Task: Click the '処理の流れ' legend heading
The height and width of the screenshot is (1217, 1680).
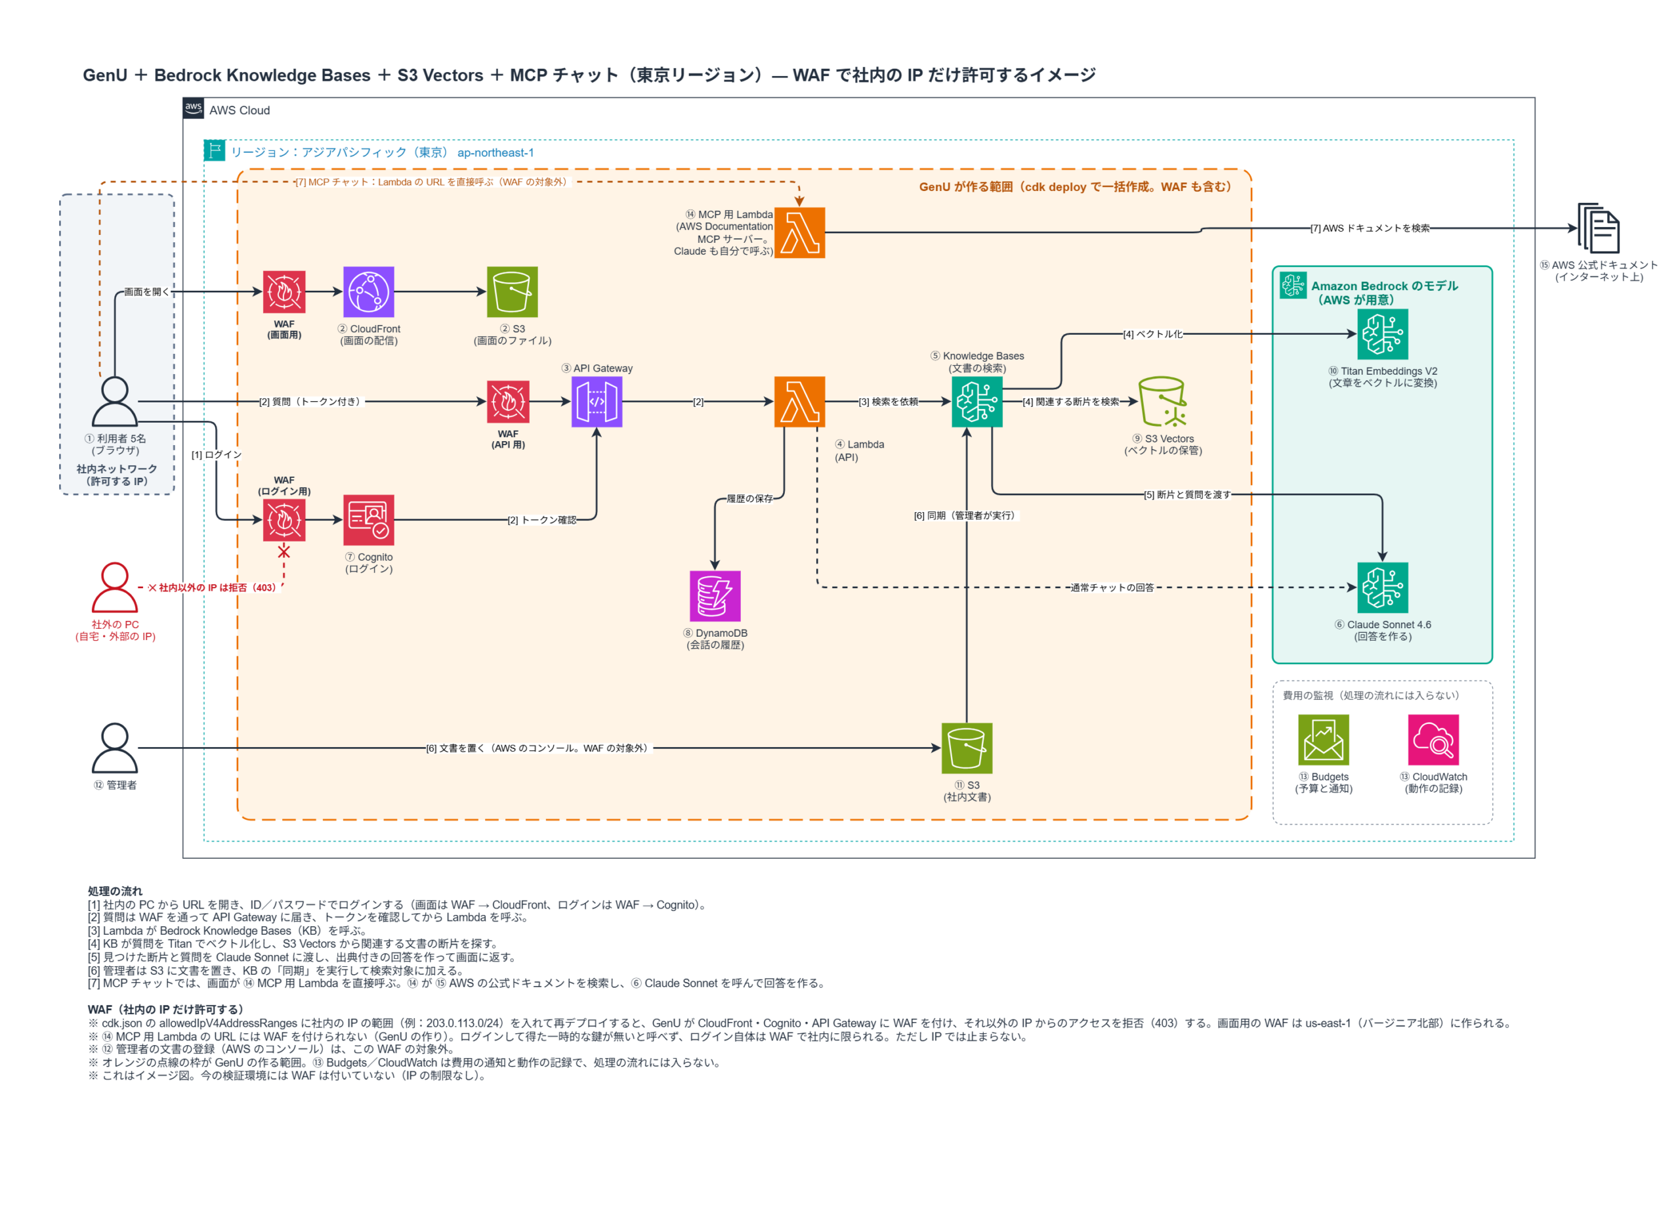Action: coord(115,891)
